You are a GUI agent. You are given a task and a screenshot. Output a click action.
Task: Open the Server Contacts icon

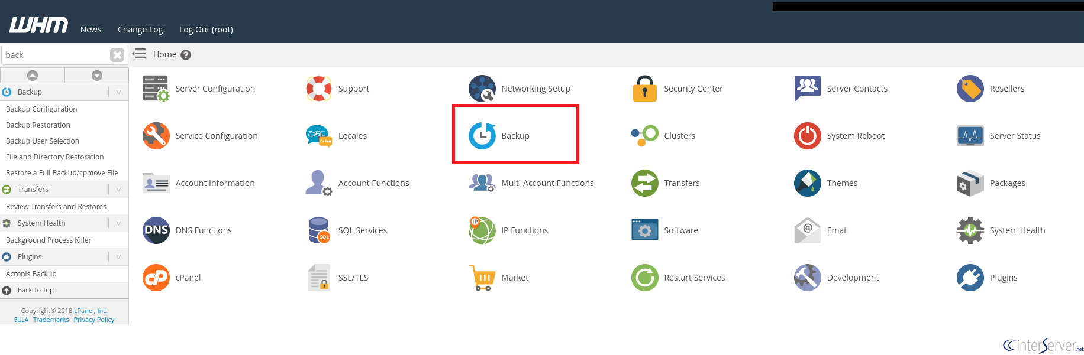[x=808, y=89]
